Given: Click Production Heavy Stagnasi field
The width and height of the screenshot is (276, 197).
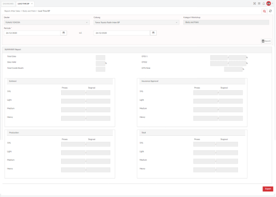Looking at the screenshot, I should 98,170.
